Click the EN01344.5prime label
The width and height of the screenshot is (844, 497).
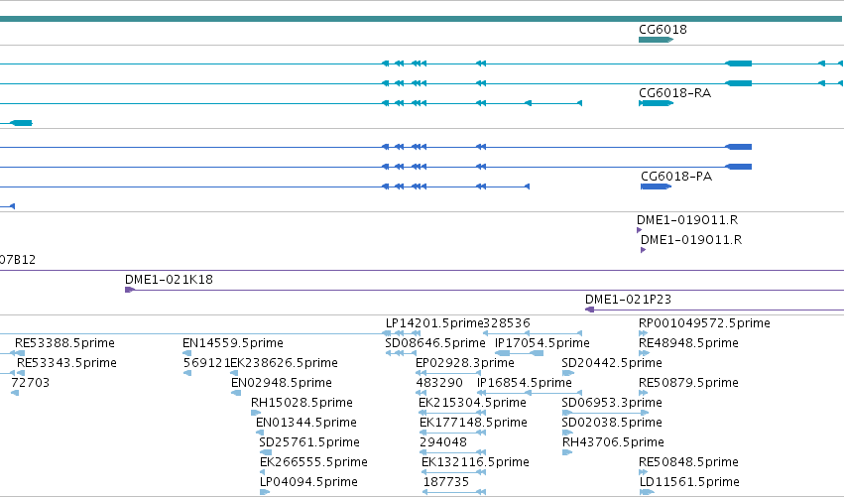(305, 424)
